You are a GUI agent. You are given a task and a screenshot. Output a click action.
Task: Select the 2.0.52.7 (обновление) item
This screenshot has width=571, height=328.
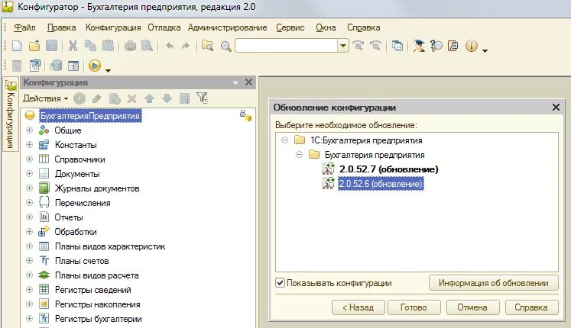(x=388, y=169)
